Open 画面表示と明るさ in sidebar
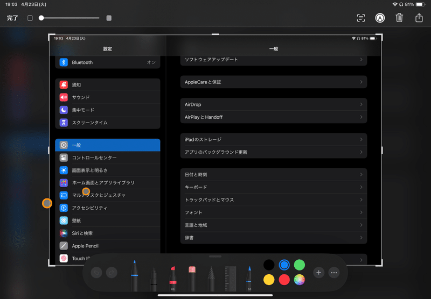This screenshot has width=431, height=299. (108, 170)
